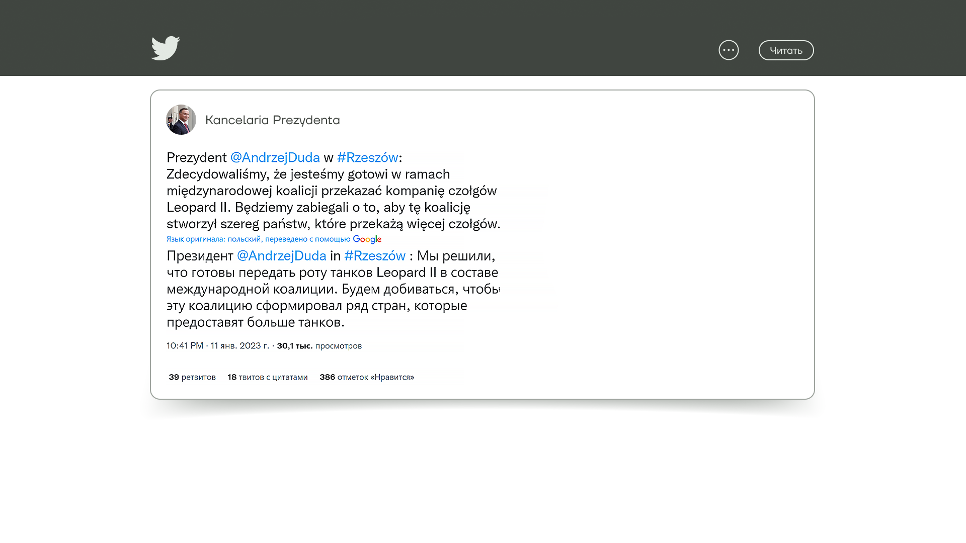Open the #Rzeszów hashtag in Polish text
966x543 pixels.
tap(367, 157)
